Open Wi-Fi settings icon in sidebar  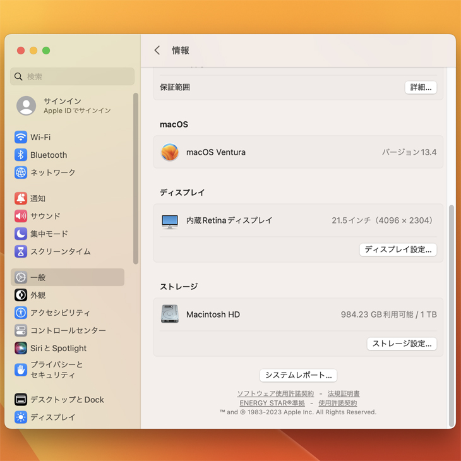[x=21, y=137]
